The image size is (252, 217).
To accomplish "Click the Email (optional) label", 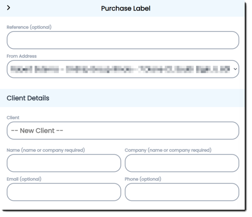I will click(24, 179).
